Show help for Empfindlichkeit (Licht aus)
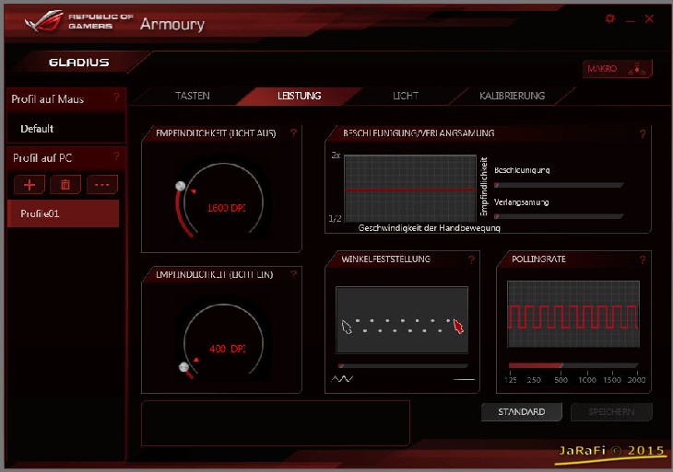The width and height of the screenshot is (673, 472). [x=293, y=132]
